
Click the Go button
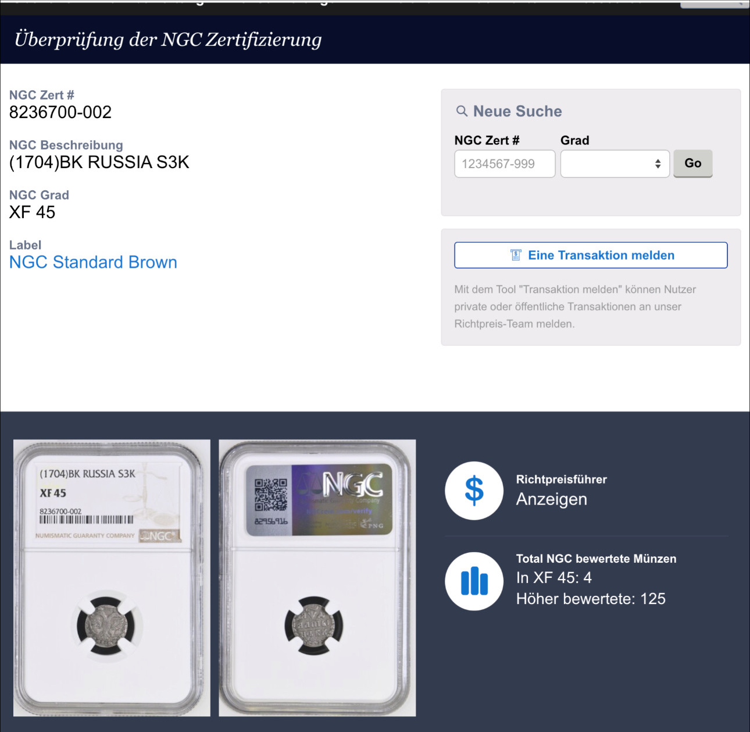click(x=692, y=164)
